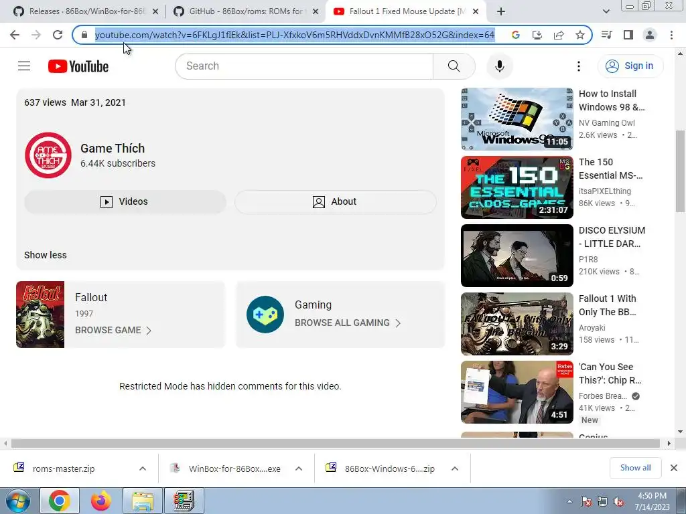This screenshot has height=514, width=686.
Task: Click the URL address bar text
Action: coord(295,35)
